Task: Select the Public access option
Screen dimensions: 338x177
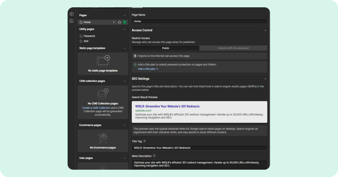Action: tap(166, 48)
